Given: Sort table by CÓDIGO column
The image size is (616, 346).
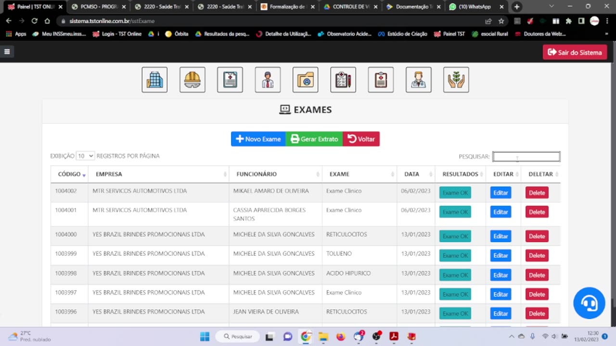Looking at the screenshot, I should [x=69, y=174].
